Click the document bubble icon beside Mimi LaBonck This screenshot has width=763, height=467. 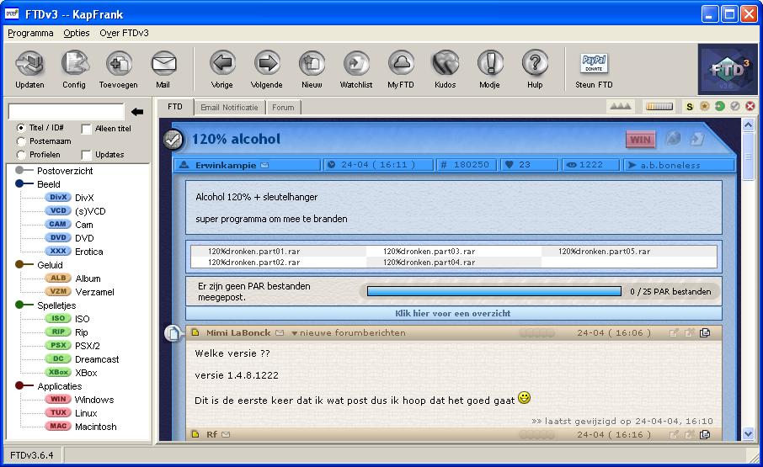[173, 333]
